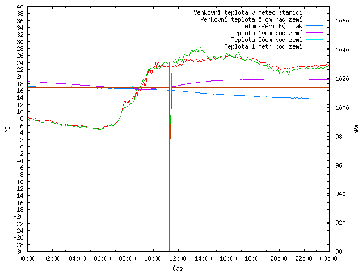Viewport: 363px width, 272px height.
Task: Click the green curve dip near 20:00
Action: [280, 74]
